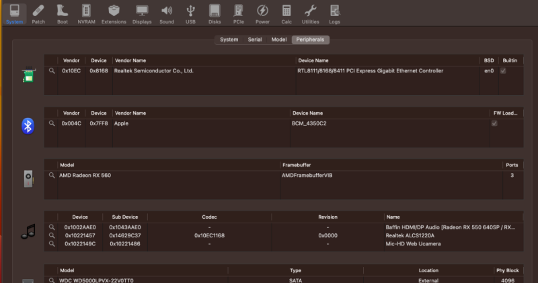Click the Ports column header
This screenshot has height=283, width=538.
pyautogui.click(x=512, y=165)
